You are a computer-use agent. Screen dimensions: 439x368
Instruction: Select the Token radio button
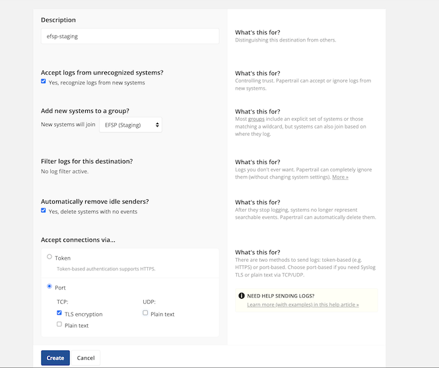50,257
